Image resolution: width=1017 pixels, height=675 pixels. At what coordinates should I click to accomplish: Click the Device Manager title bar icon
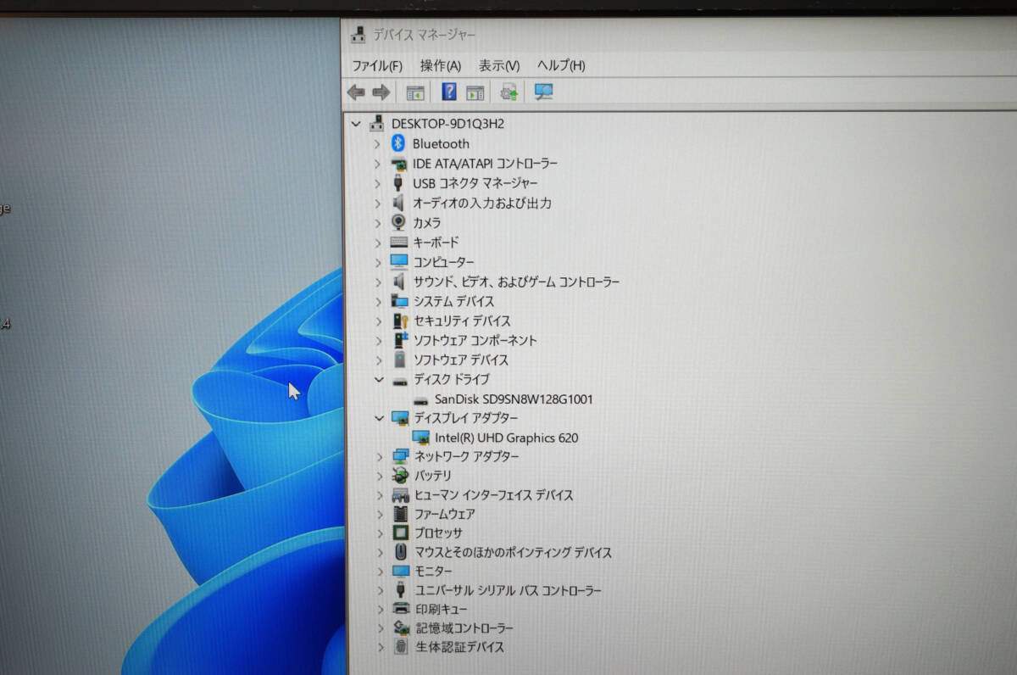click(359, 35)
